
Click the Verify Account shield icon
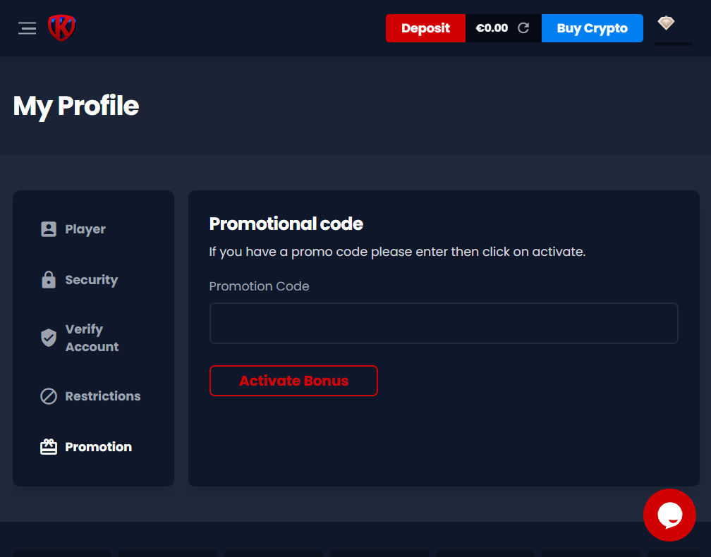click(x=49, y=338)
